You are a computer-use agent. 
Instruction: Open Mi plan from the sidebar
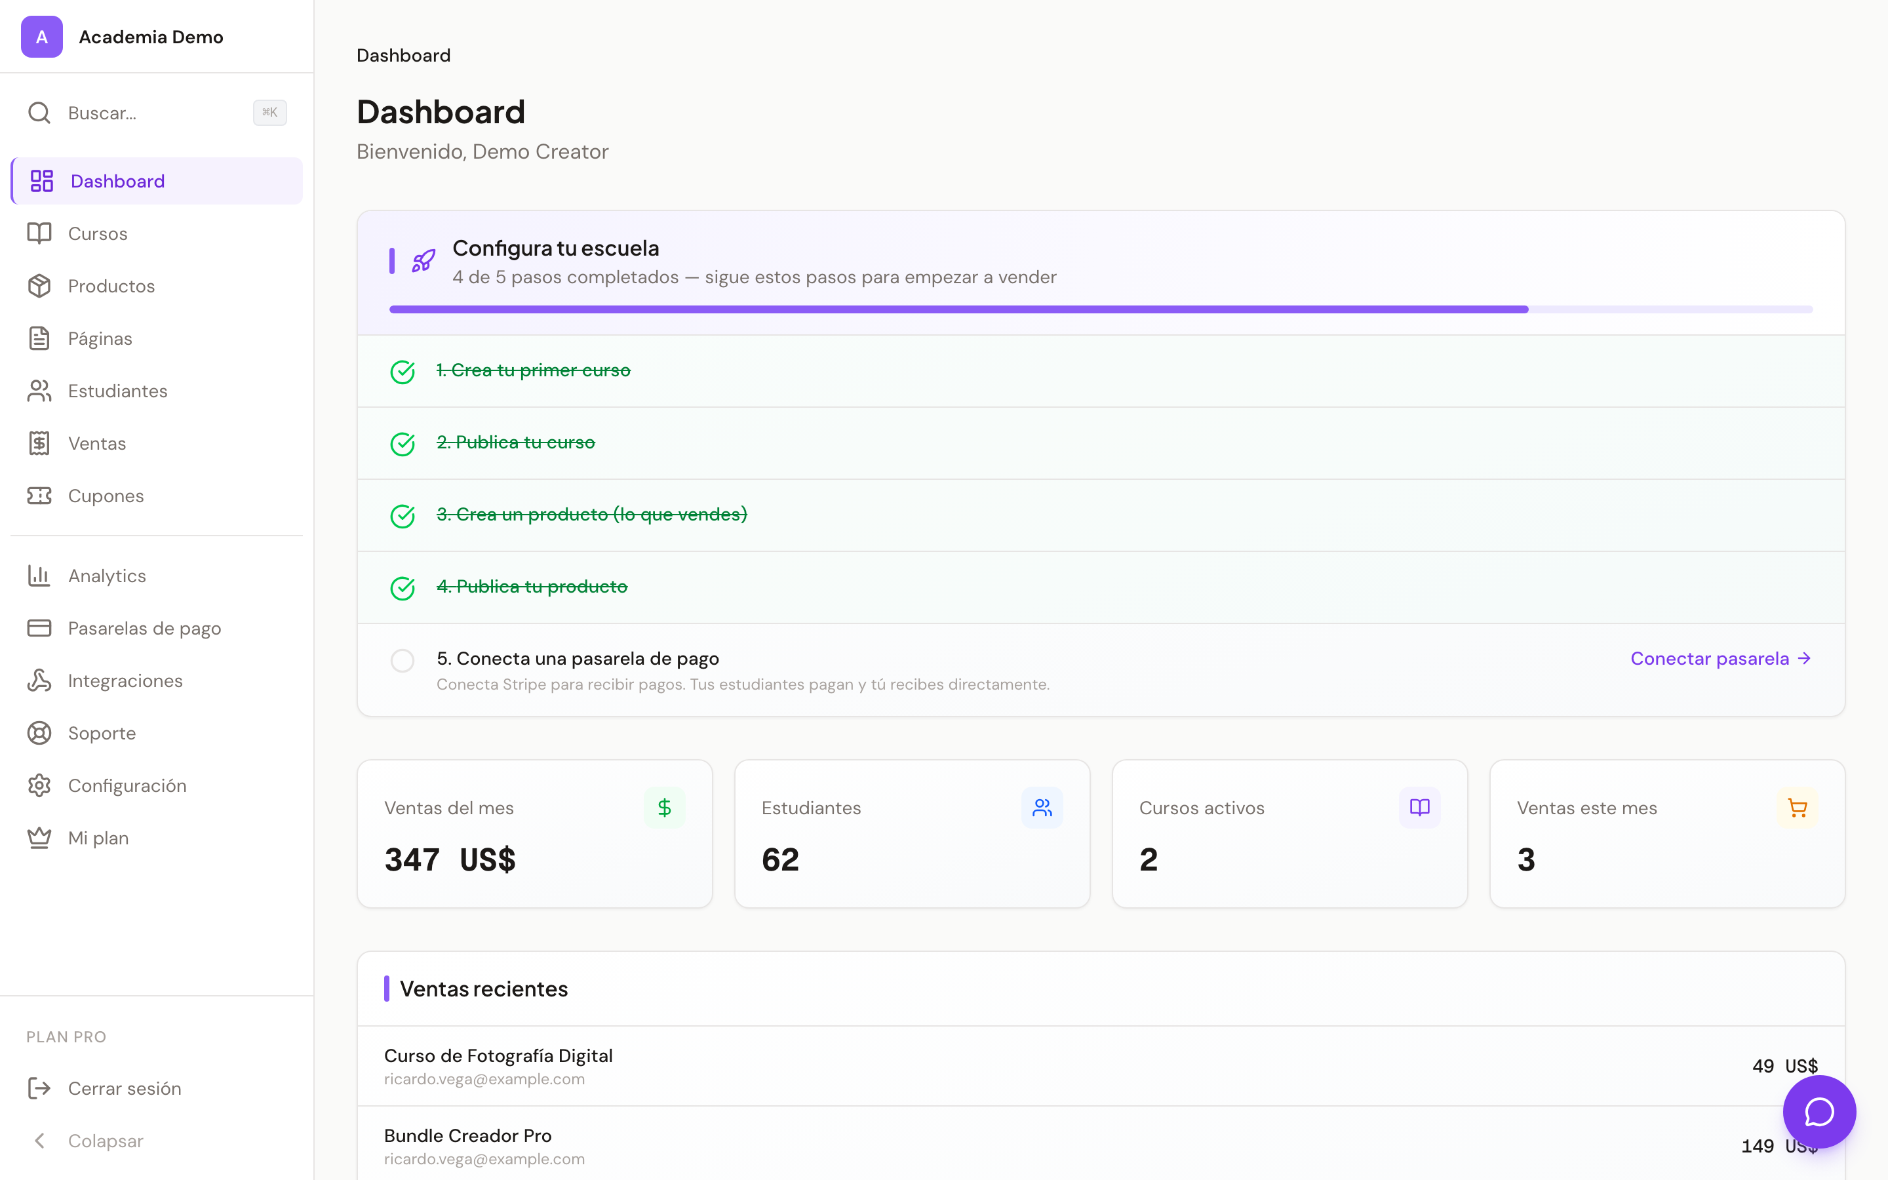(98, 837)
